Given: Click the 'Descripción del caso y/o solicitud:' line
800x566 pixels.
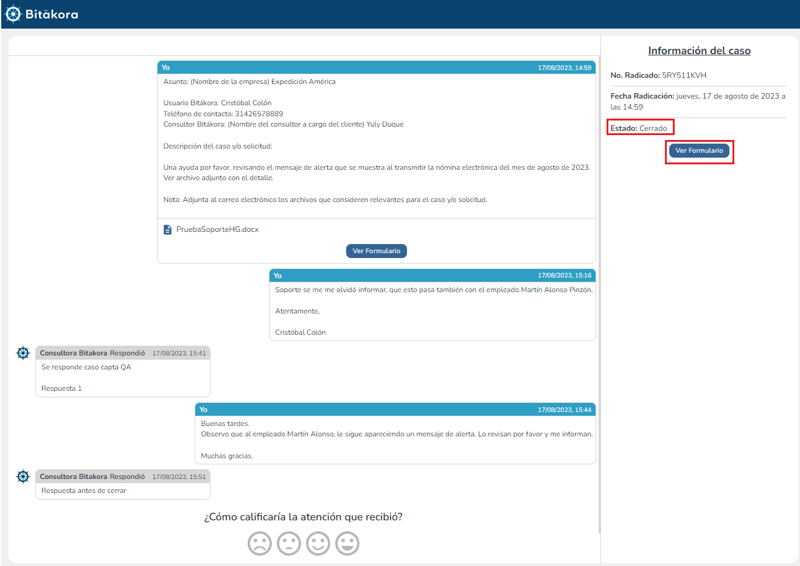Looking at the screenshot, I should (x=218, y=146).
